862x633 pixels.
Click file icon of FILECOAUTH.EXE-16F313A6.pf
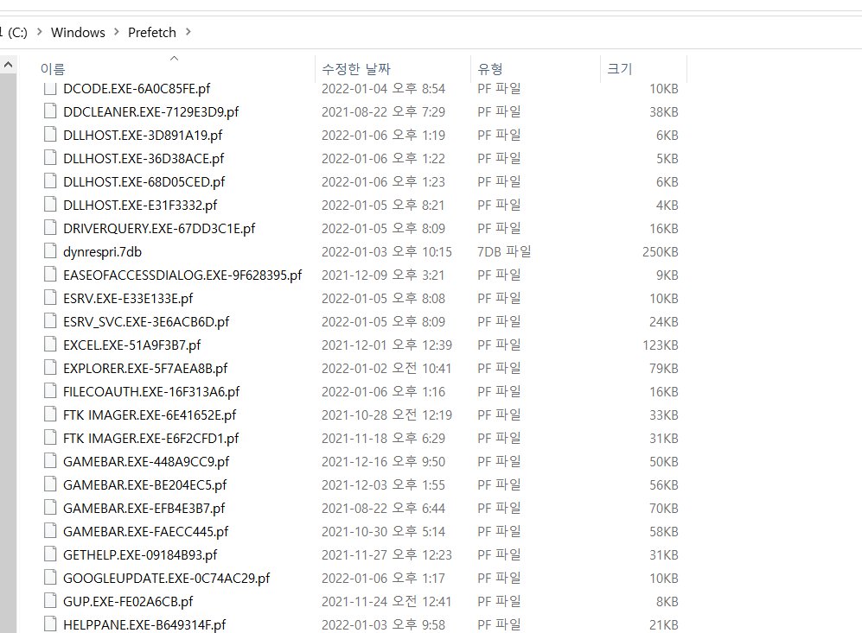pos(50,391)
